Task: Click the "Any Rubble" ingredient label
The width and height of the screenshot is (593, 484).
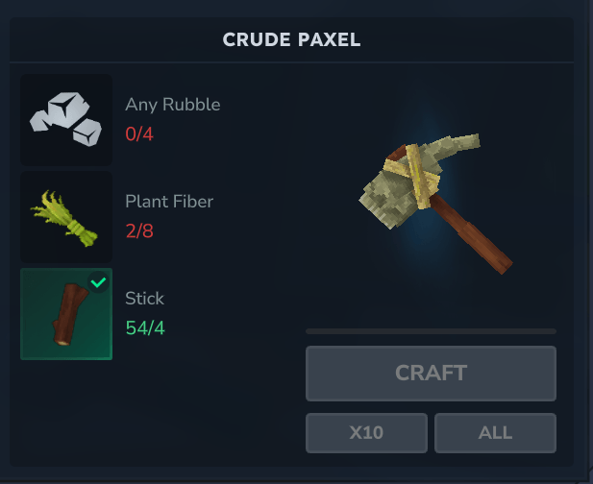Action: pyautogui.click(x=173, y=105)
